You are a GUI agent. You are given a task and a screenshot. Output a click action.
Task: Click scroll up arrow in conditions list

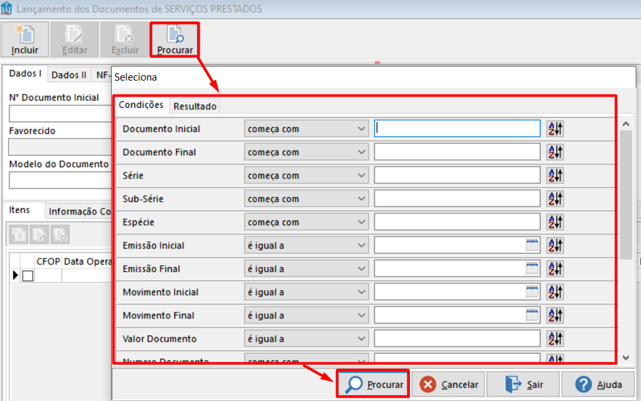tap(626, 124)
